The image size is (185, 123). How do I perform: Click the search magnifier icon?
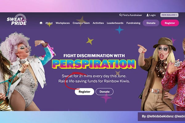click(121, 15)
